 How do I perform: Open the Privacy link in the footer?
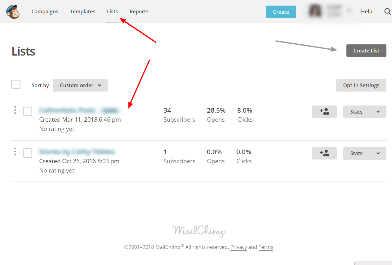click(x=238, y=247)
